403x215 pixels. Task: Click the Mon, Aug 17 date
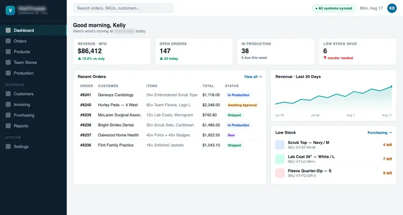371,8
